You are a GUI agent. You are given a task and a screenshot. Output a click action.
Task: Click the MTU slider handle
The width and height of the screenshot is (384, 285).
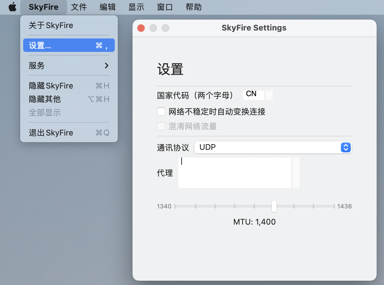(274, 206)
